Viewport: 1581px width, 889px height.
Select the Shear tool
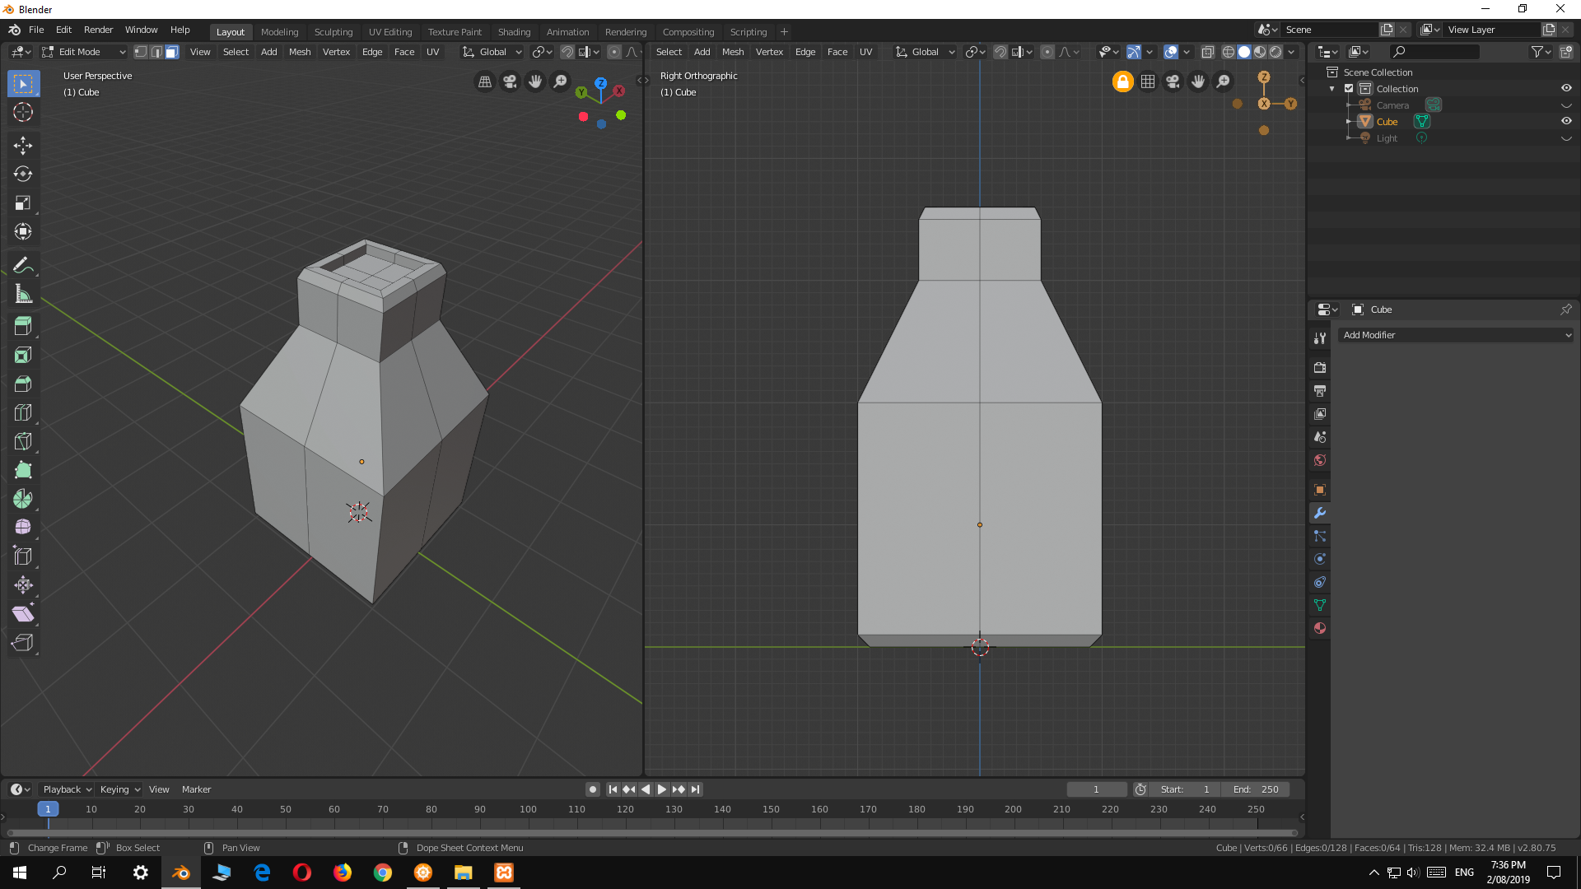[x=23, y=614]
